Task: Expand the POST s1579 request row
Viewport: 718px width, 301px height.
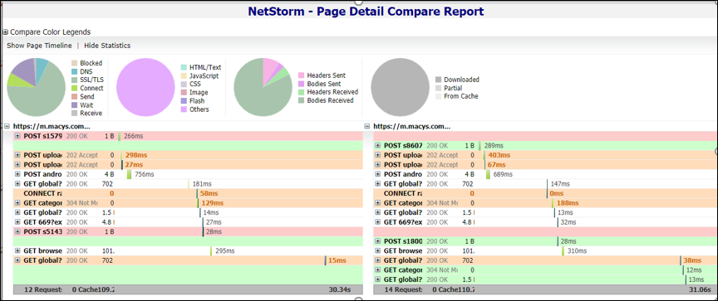Action: click(x=17, y=136)
